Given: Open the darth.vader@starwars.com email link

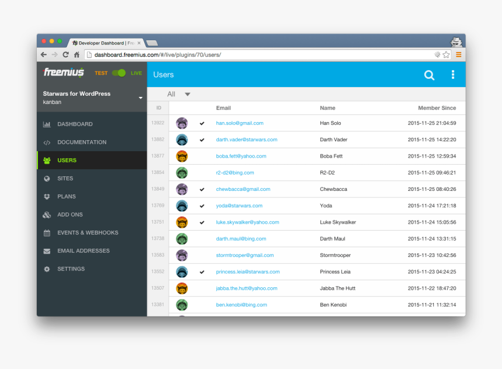Looking at the screenshot, I should [x=247, y=140].
